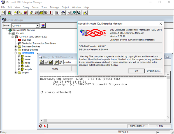Click the 'sa' login in status bar
This screenshot has height=134, width=174.
pos(158,132)
